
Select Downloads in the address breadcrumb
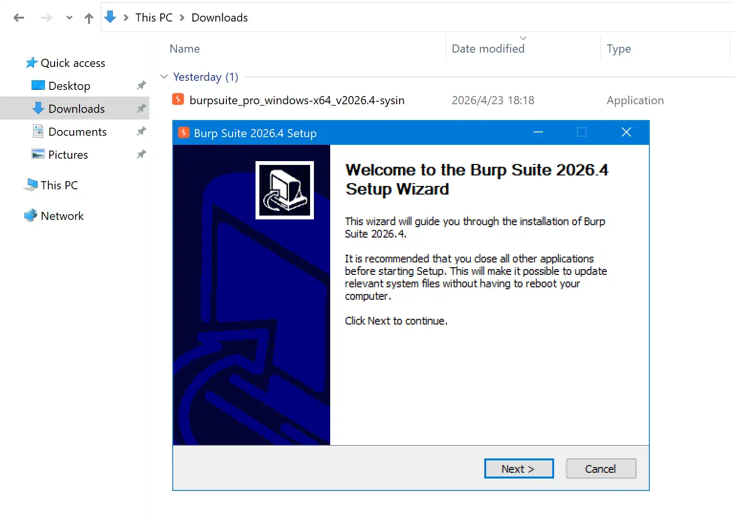click(220, 18)
